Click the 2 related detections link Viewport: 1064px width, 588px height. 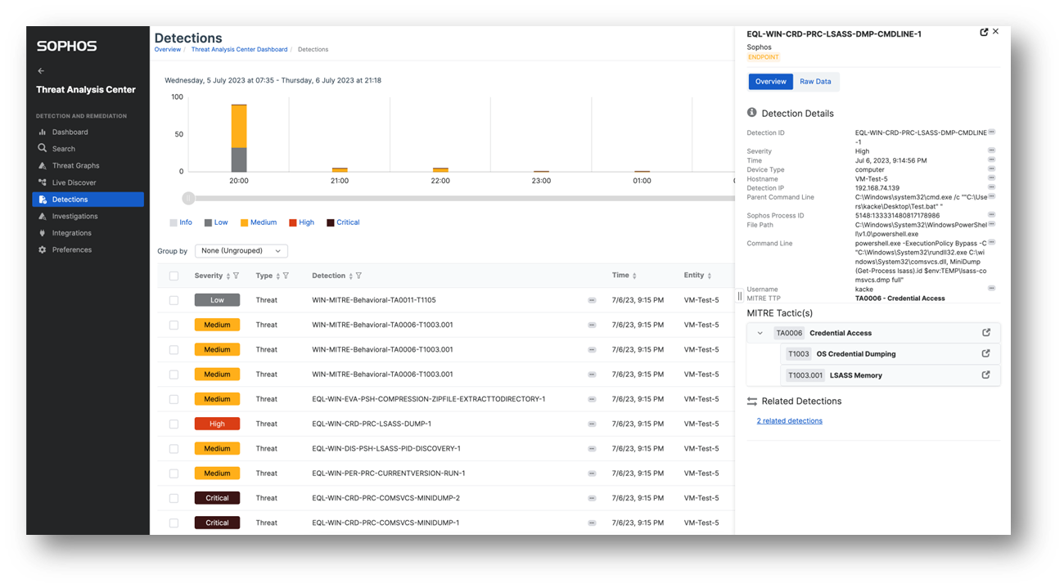click(790, 421)
